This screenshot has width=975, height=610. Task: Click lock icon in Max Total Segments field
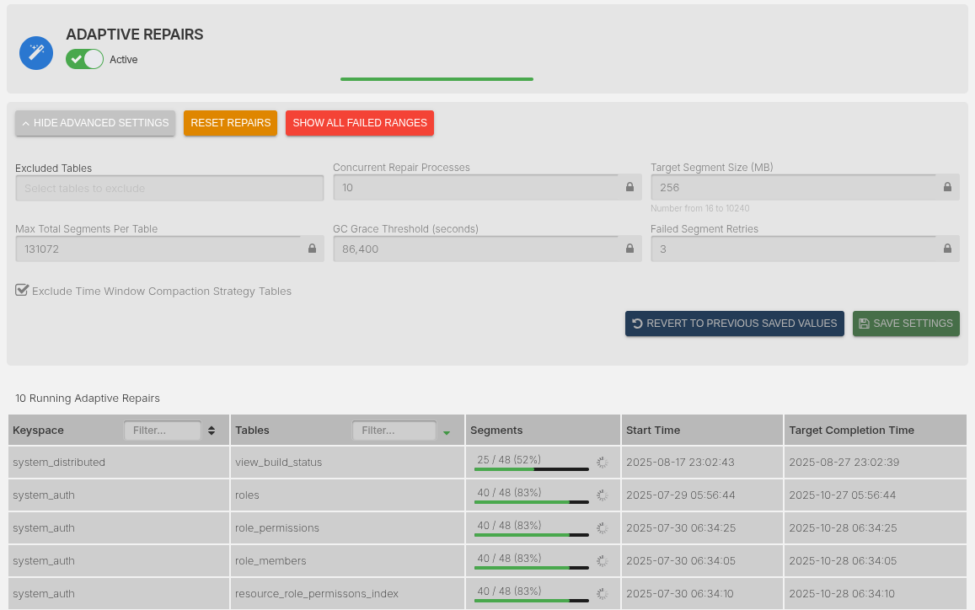pyautogui.click(x=312, y=249)
